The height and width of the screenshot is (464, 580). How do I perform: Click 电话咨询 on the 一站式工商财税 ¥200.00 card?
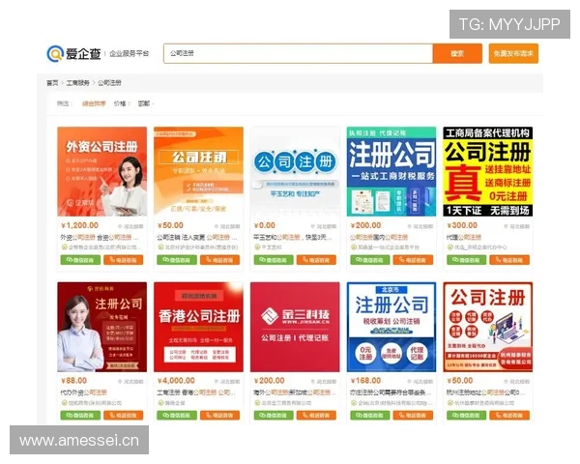click(x=413, y=260)
